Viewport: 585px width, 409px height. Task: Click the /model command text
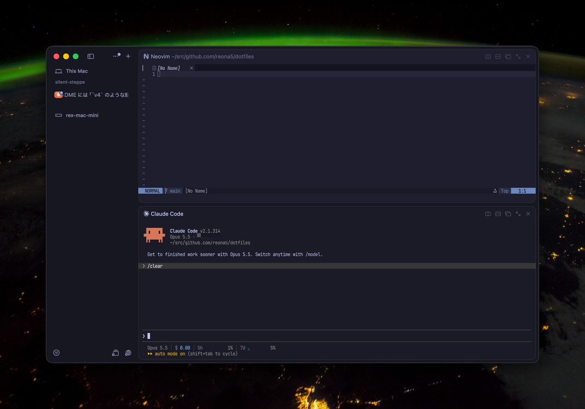313,255
